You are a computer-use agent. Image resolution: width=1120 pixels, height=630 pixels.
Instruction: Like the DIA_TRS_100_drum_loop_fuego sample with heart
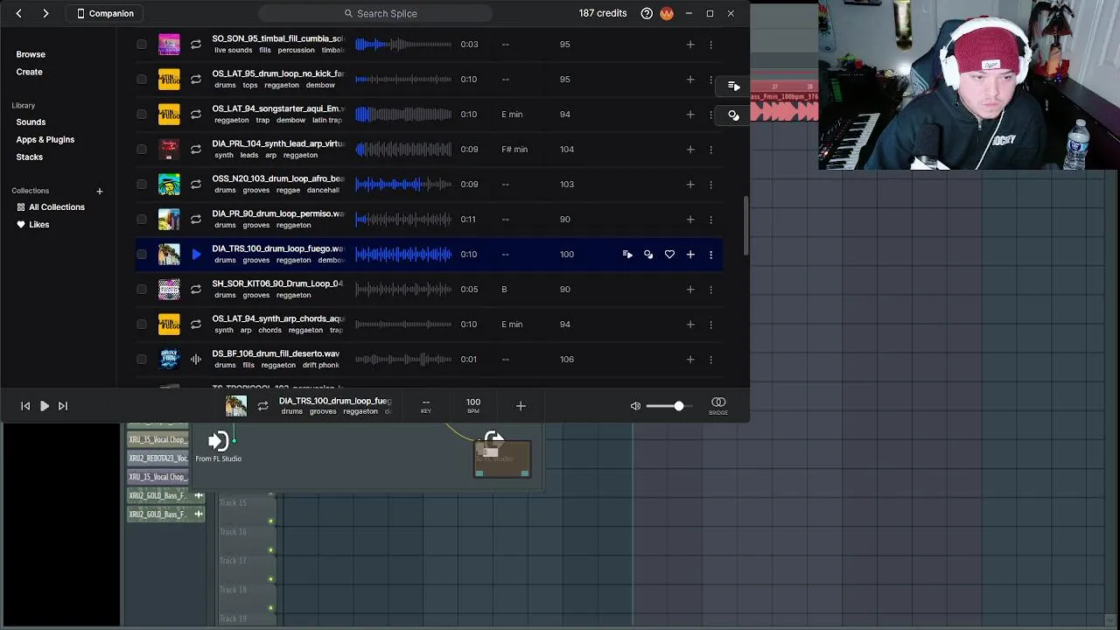click(x=669, y=254)
